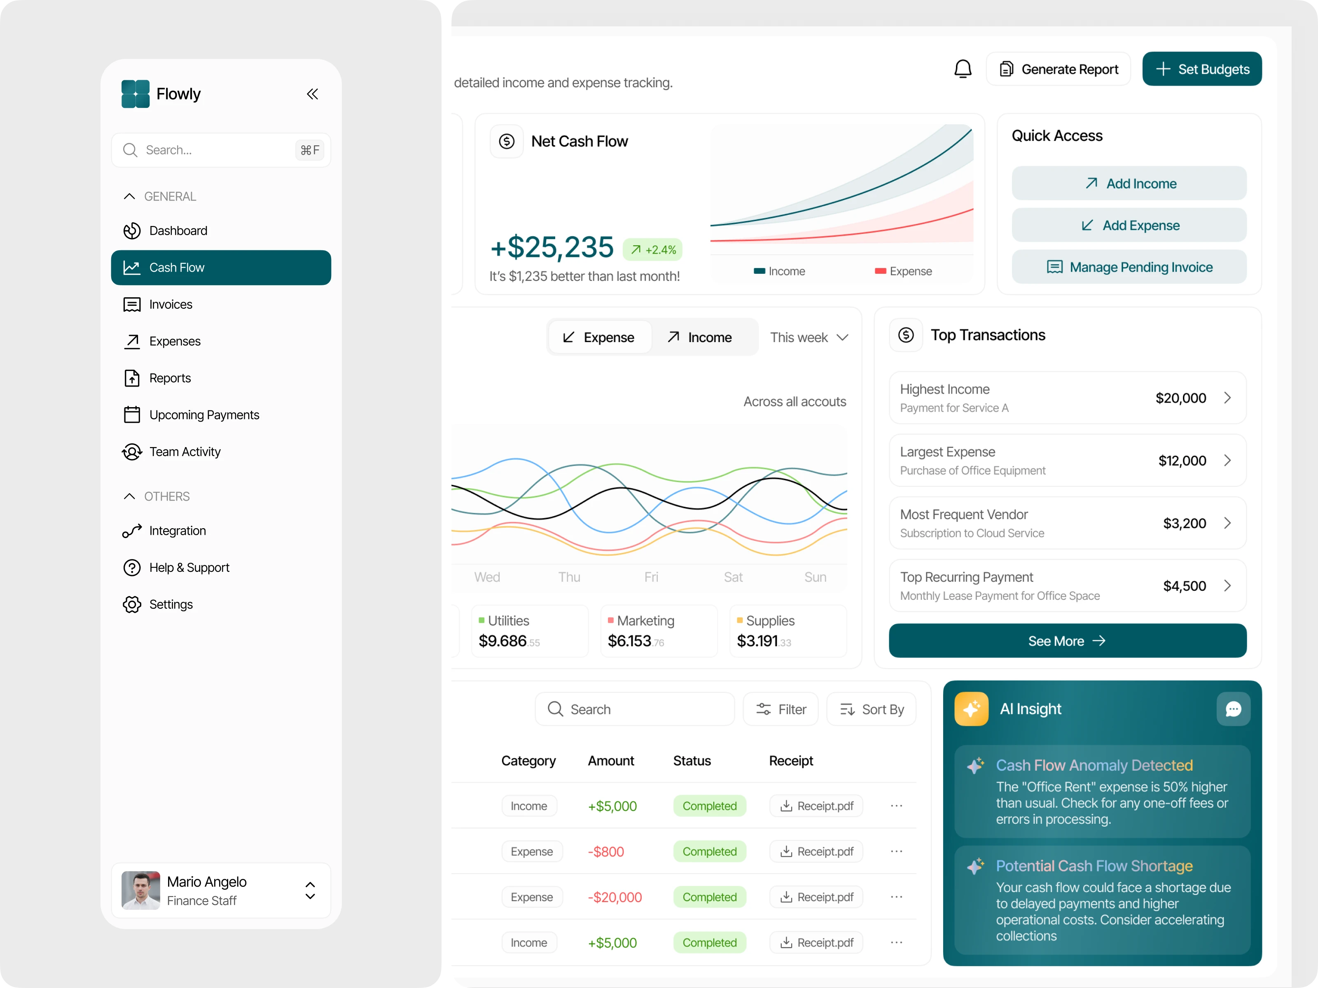Open Invoices from the sidebar
Screen dimensions: 1318x988
click(x=171, y=304)
